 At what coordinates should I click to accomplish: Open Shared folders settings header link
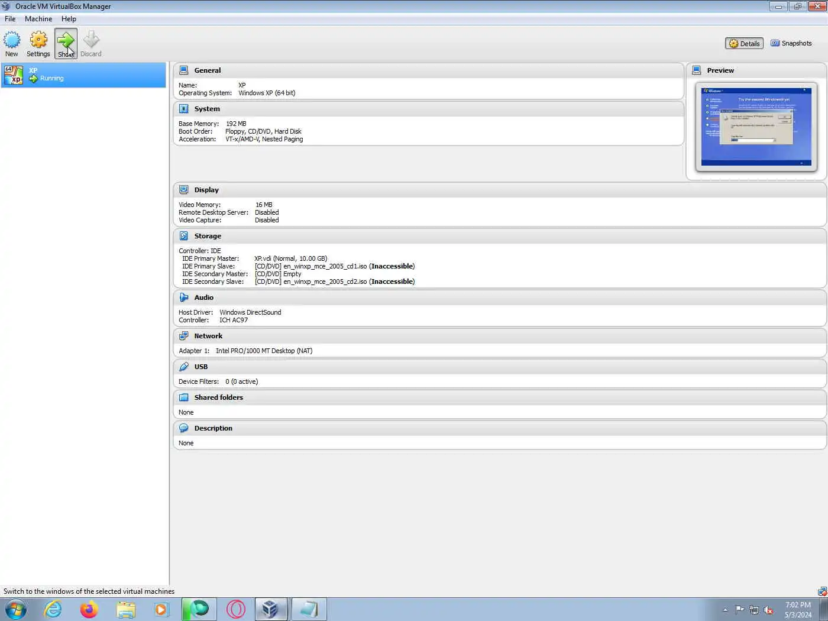pos(219,397)
